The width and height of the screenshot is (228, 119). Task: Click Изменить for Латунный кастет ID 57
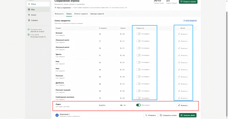click(183, 41)
